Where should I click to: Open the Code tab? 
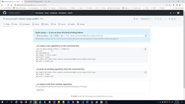[x=7, y=24]
